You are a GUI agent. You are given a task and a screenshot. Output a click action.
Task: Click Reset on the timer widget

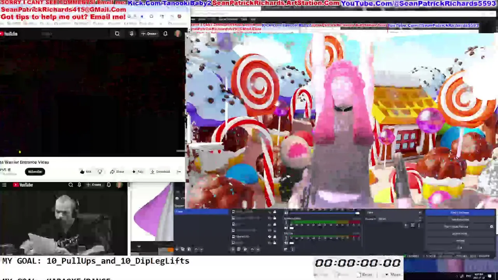[365, 275]
